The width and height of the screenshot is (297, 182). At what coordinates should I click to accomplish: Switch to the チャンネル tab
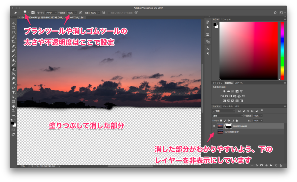(x=227, y=106)
